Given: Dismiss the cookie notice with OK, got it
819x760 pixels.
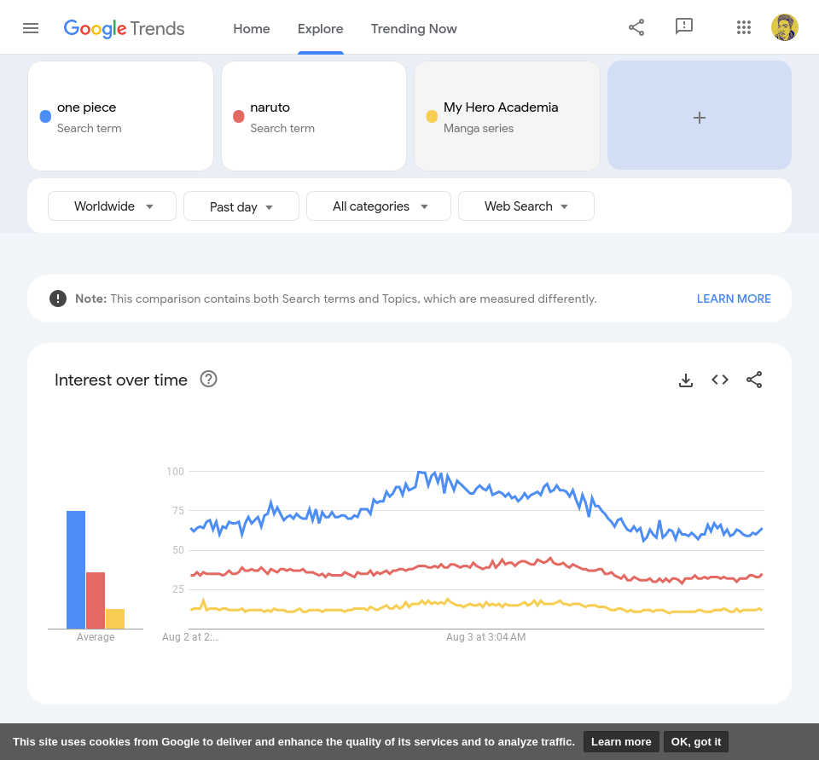Looking at the screenshot, I should point(696,741).
